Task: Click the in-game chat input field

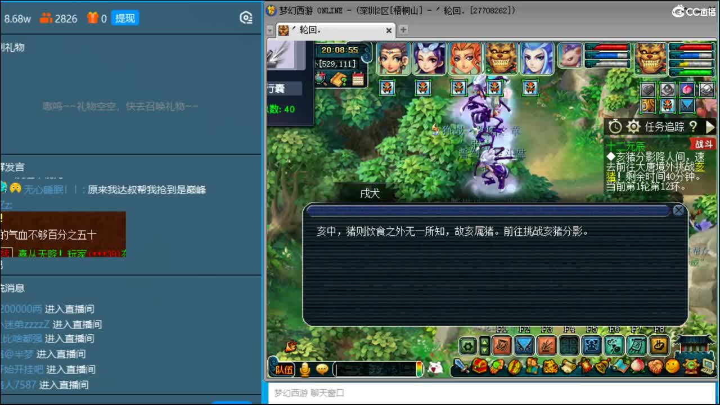Action: coord(375,369)
